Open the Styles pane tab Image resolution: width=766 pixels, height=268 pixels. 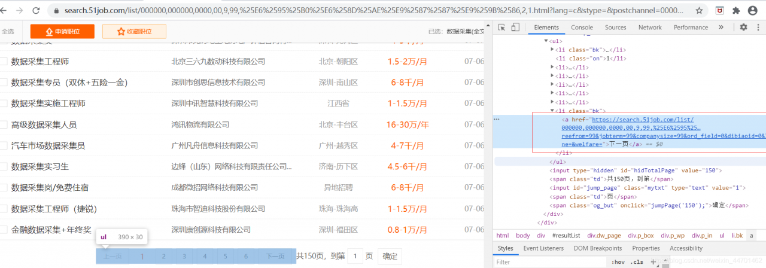coord(506,248)
